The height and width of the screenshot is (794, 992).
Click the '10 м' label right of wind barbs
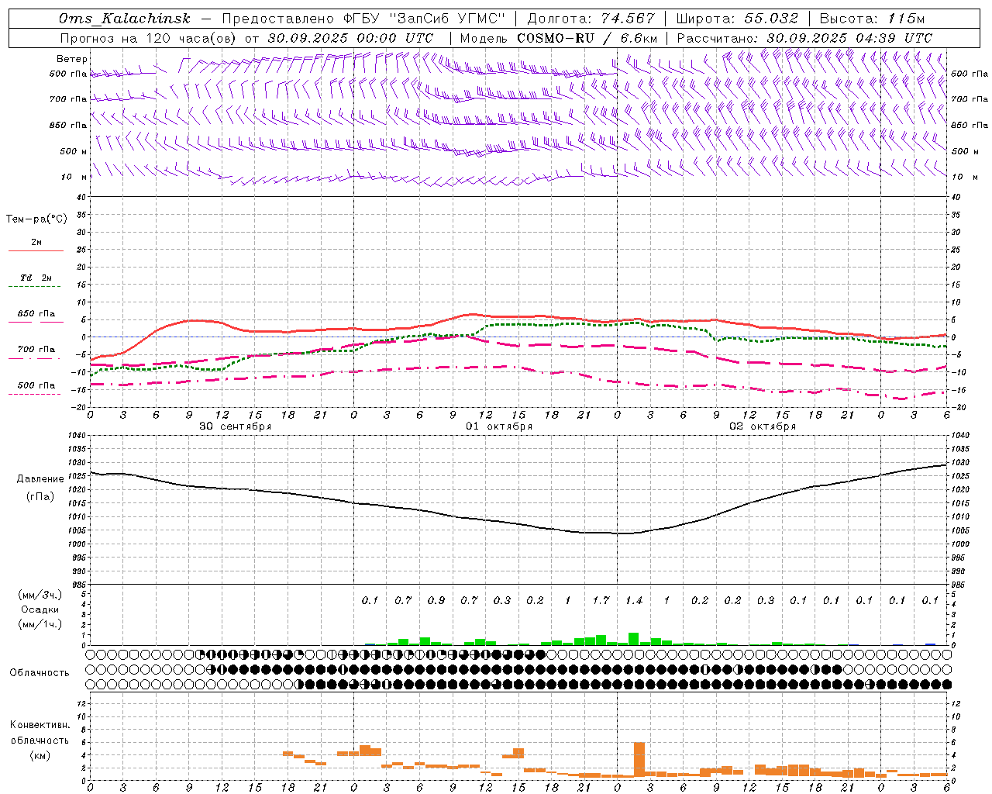tap(965, 177)
